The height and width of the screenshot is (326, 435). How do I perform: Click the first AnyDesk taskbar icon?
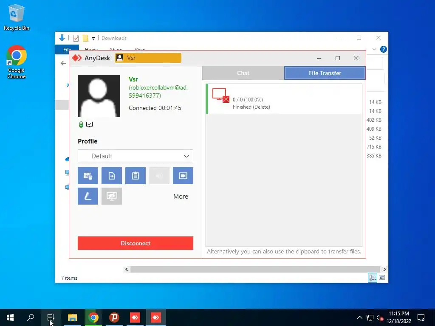click(x=135, y=318)
